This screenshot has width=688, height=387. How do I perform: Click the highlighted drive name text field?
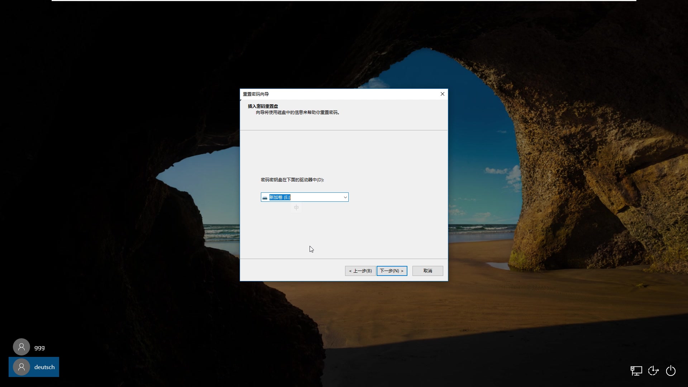pos(280,197)
